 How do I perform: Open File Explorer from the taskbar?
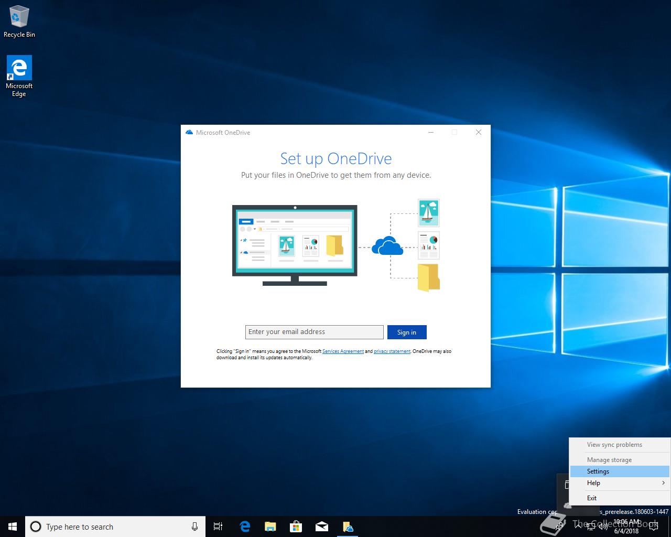tap(270, 527)
